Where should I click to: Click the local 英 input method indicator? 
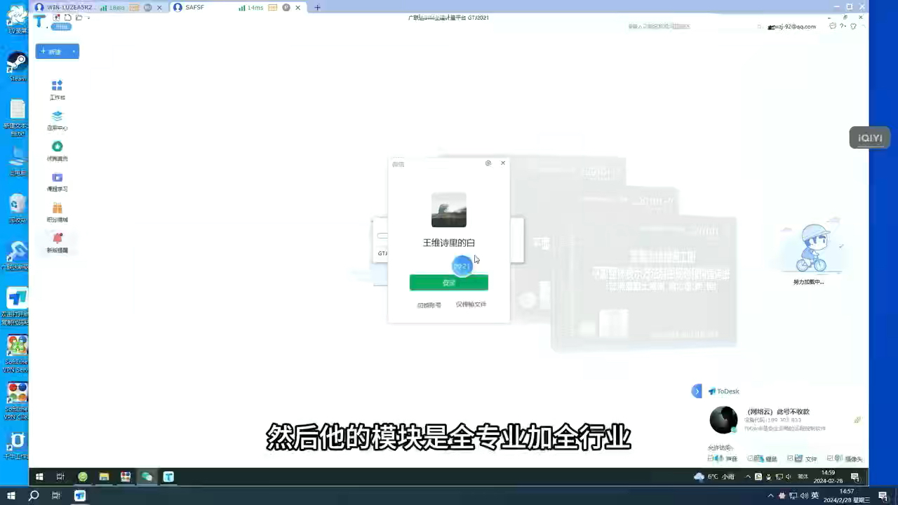click(x=815, y=496)
